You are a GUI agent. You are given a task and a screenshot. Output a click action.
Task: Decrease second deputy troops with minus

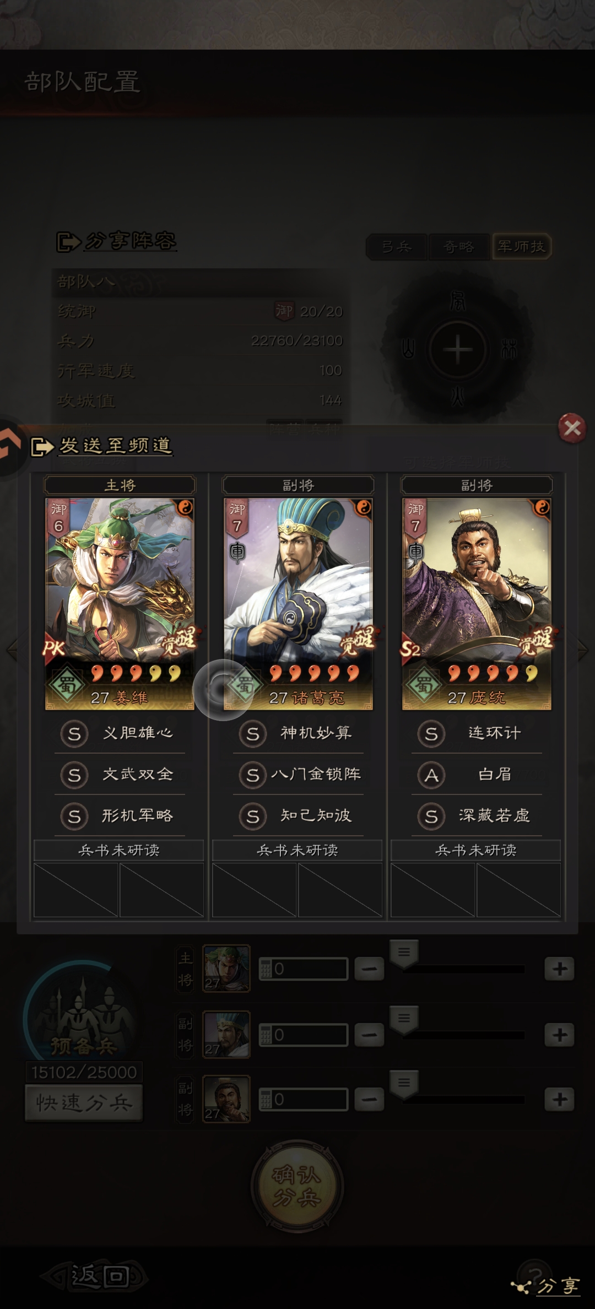pos(369,1100)
